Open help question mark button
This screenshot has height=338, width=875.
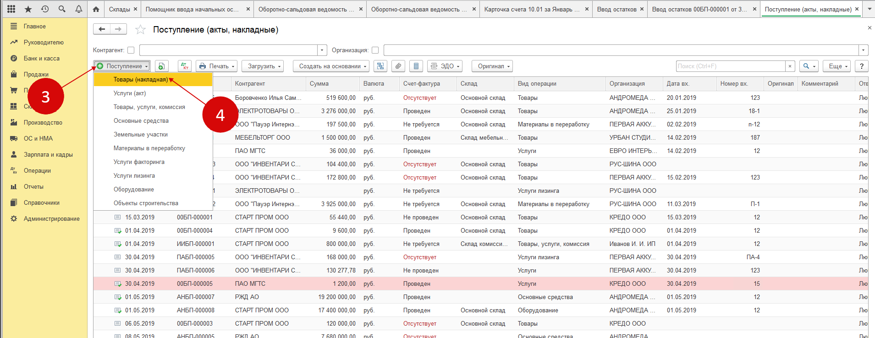pyautogui.click(x=862, y=66)
